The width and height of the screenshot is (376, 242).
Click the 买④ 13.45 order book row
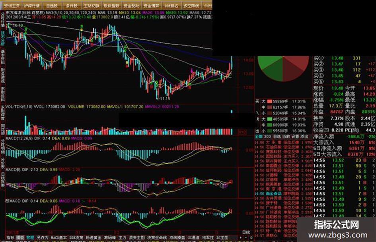pos(344,76)
